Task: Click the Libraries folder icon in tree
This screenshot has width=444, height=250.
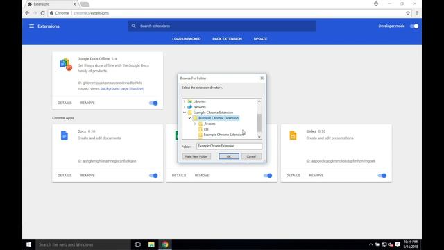Action: [x=190, y=101]
